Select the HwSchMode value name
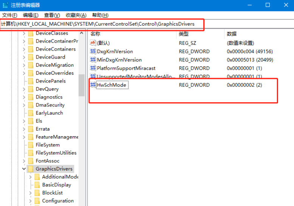This screenshot has width=294, height=206. (112, 85)
